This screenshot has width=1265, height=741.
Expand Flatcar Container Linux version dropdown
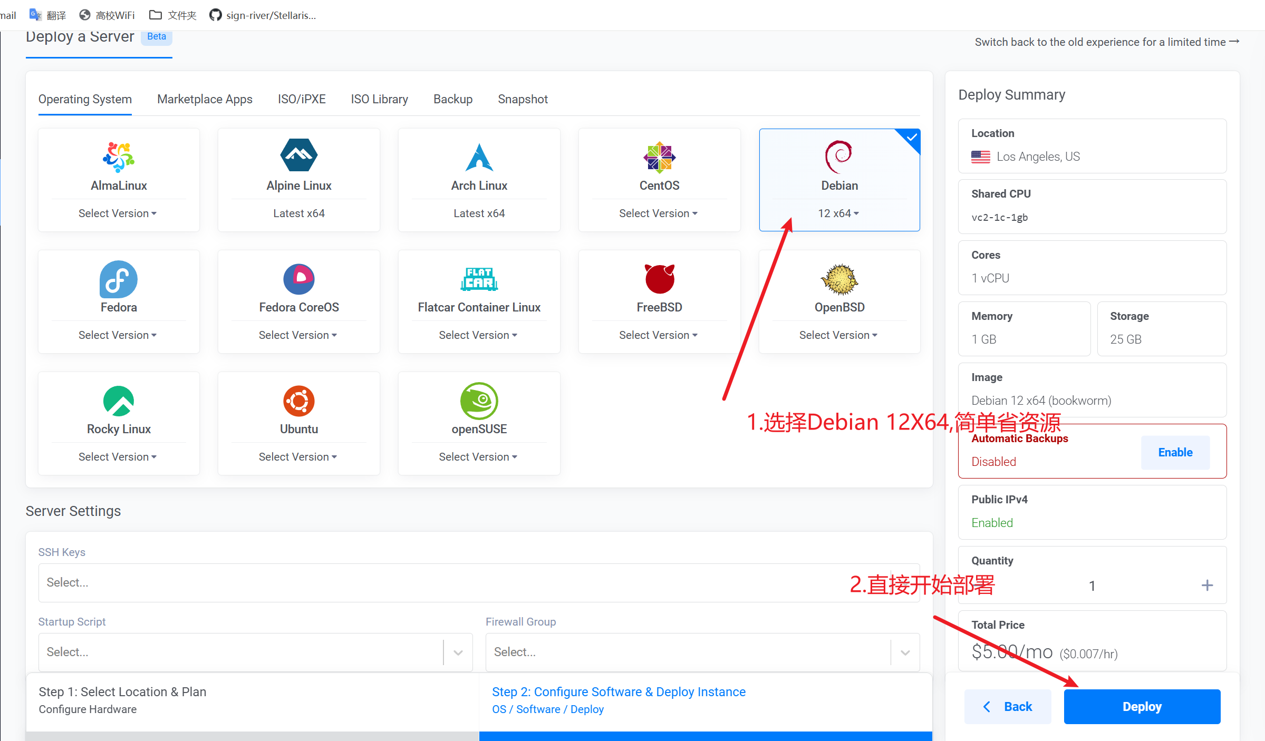(x=478, y=335)
